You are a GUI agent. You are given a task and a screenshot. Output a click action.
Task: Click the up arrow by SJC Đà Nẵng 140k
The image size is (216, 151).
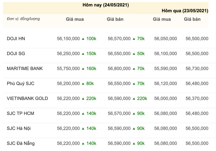83,143
